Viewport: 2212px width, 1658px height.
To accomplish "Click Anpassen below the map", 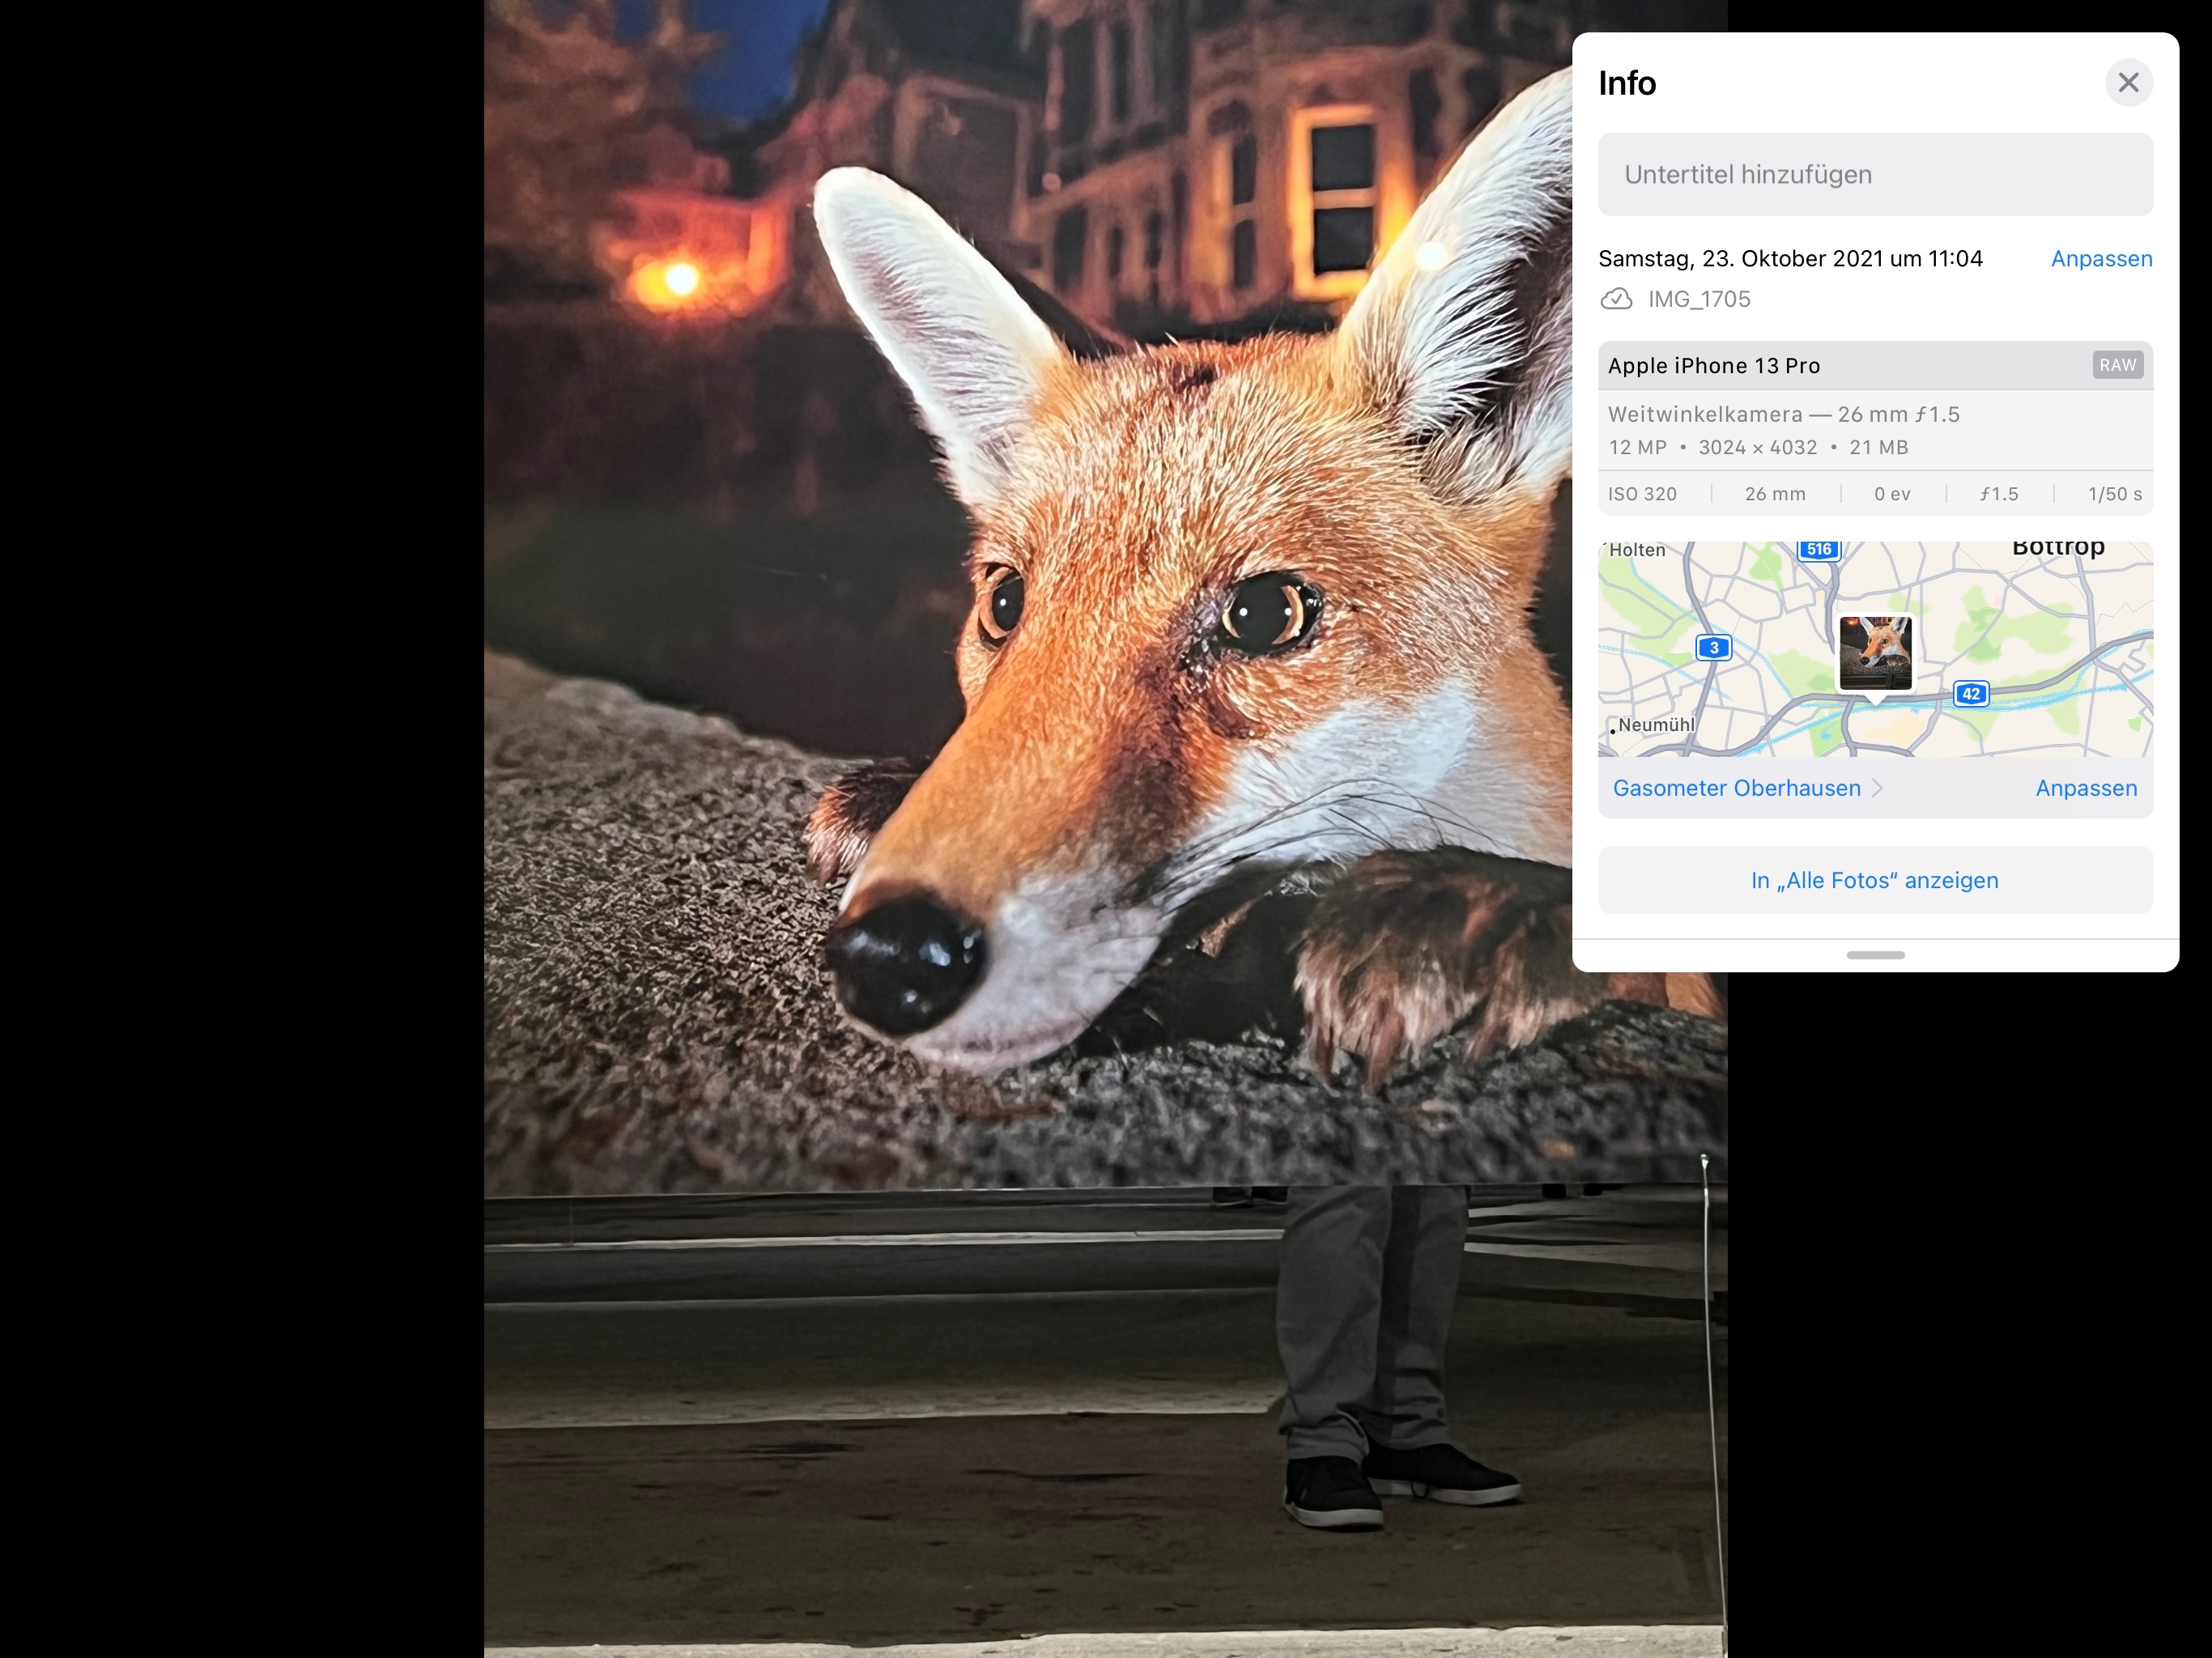I will 2086,788.
